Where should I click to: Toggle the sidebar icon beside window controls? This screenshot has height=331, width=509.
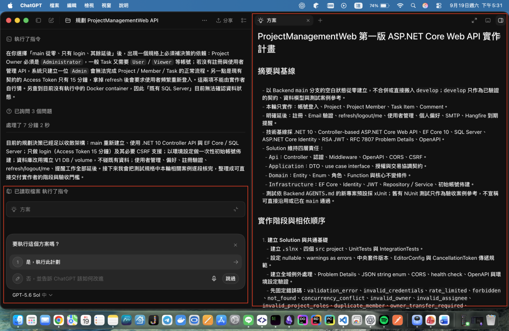(x=38, y=20)
